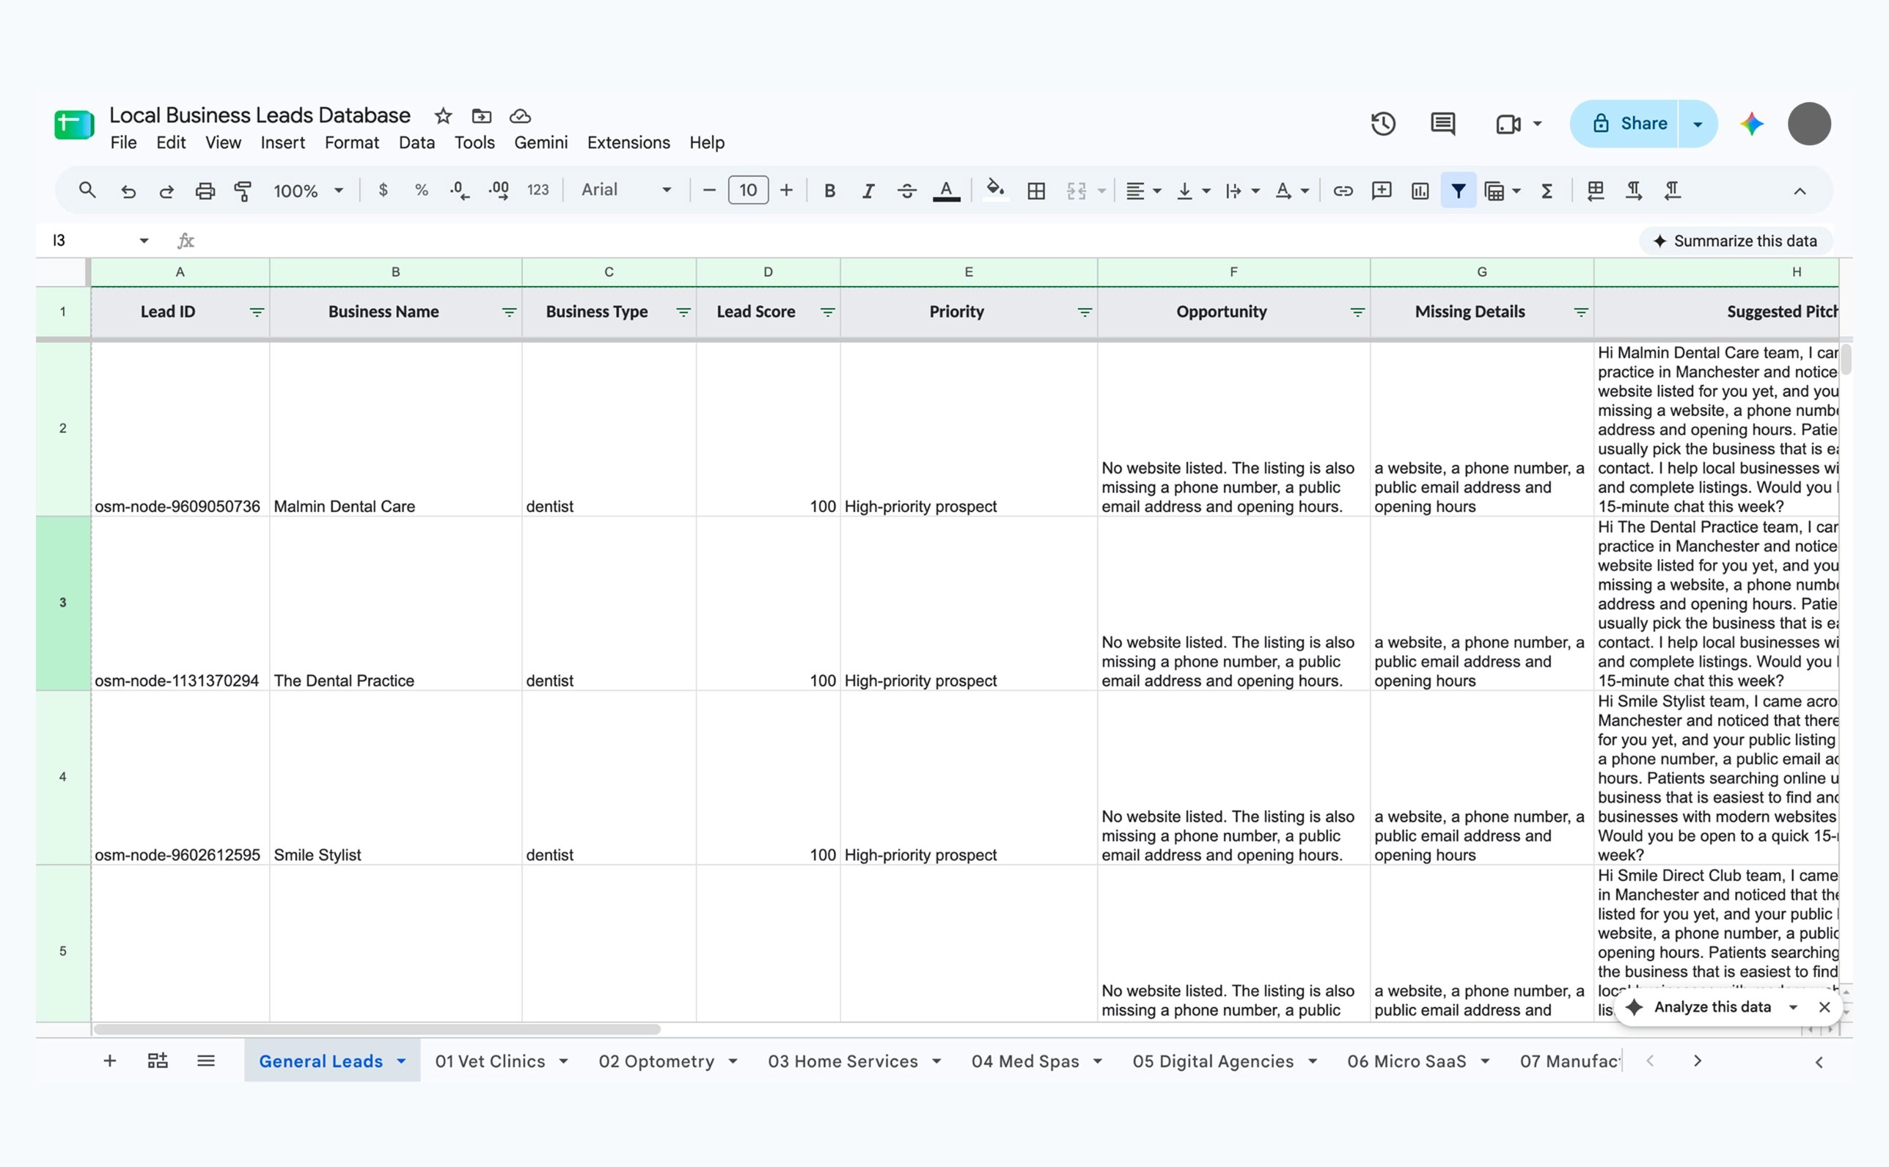Click Summarize this data
1889x1167 pixels.
tap(1736, 241)
